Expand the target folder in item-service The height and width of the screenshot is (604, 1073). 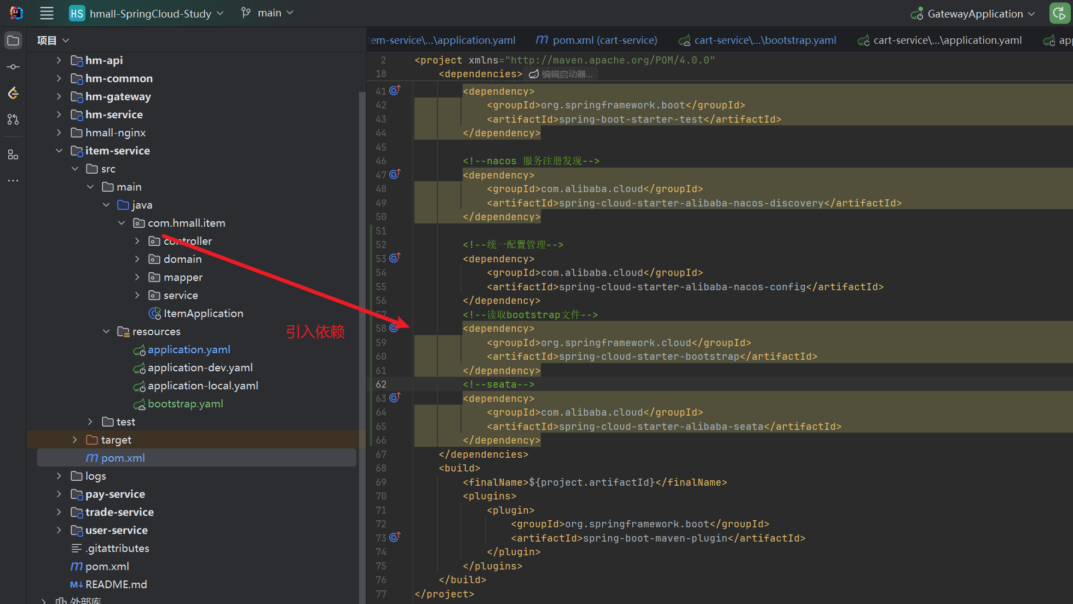pyautogui.click(x=74, y=440)
